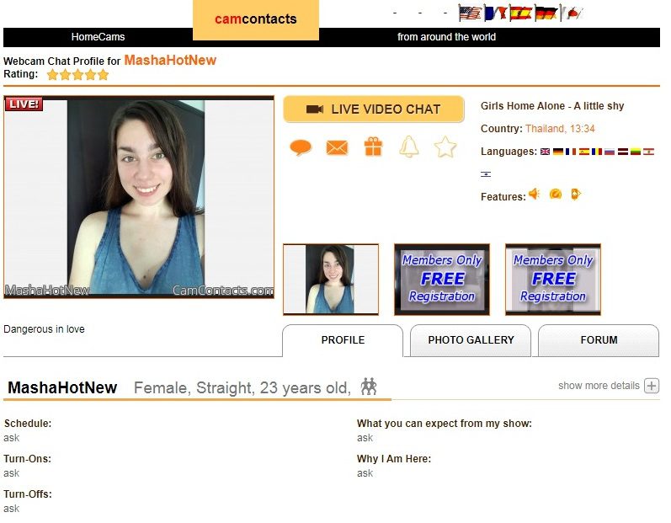The image size is (671, 523).
Task: Switch site language with the German waving flag
Action: pyautogui.click(x=547, y=13)
